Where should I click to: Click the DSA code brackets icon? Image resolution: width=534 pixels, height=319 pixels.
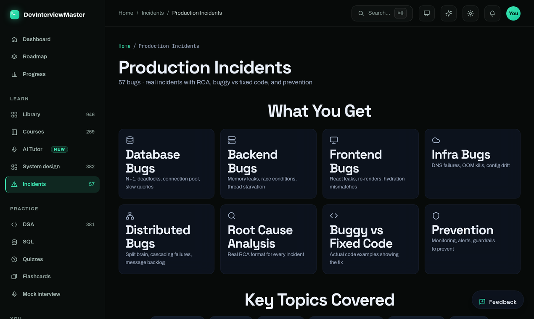(x=14, y=225)
